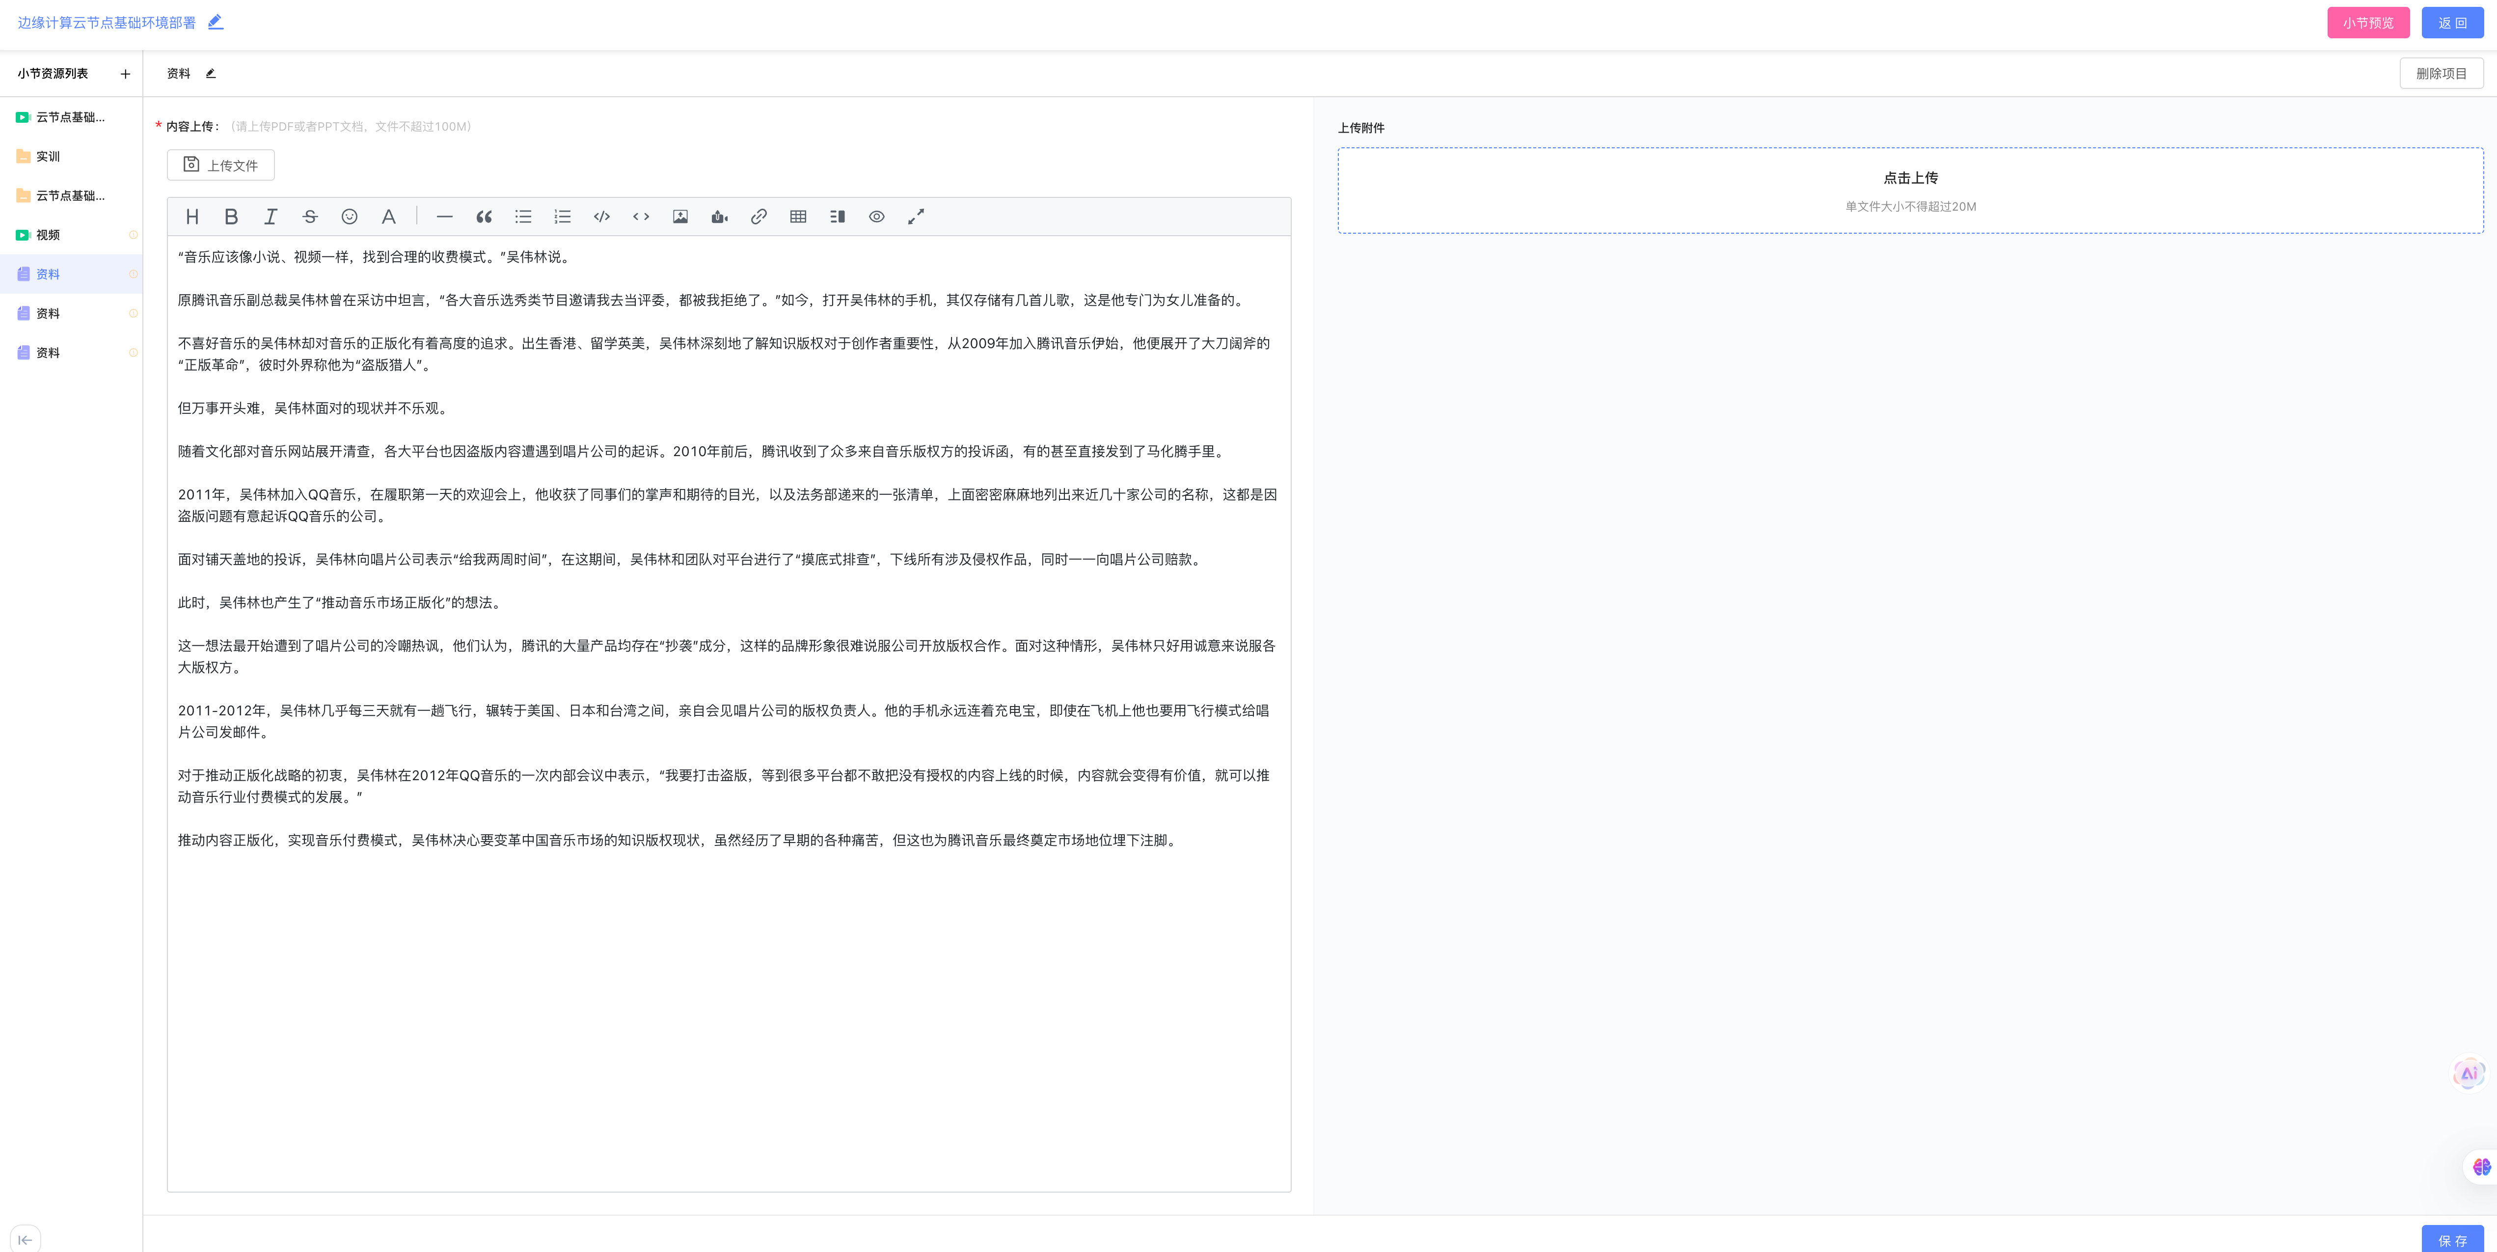Toggle fullscreen editing mode

coord(916,216)
